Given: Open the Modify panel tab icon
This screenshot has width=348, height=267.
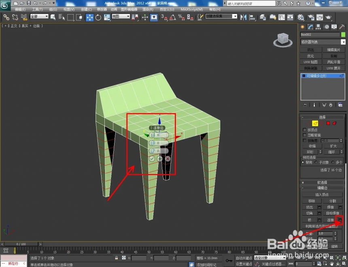Looking at the screenshot, I should [x=310, y=27].
